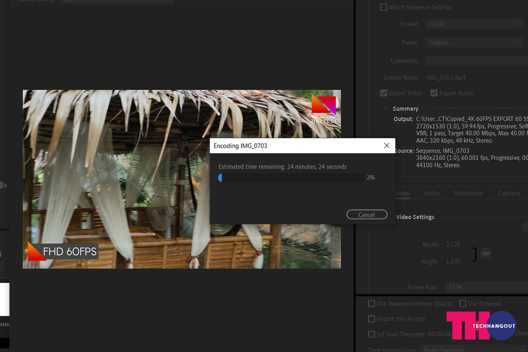The width and height of the screenshot is (528, 352).
Task: Close the Encoding IMG_0703 dialog
Action: coord(386,145)
